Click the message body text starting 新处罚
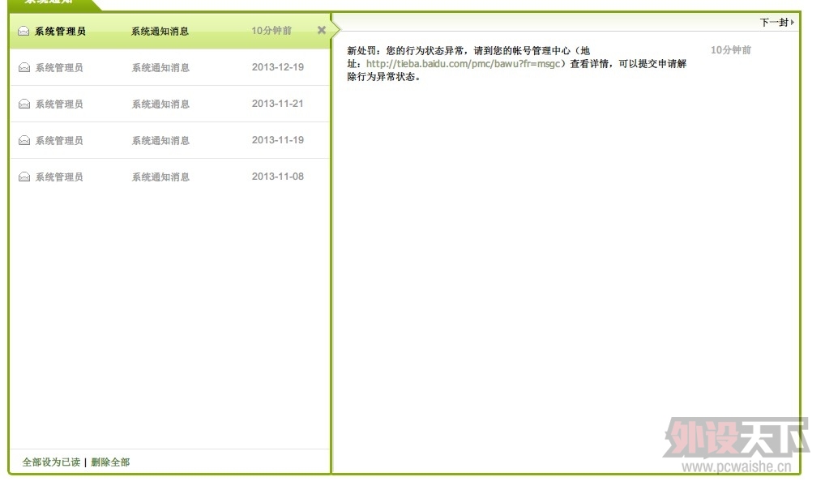This screenshot has width=825, height=494. [517, 64]
